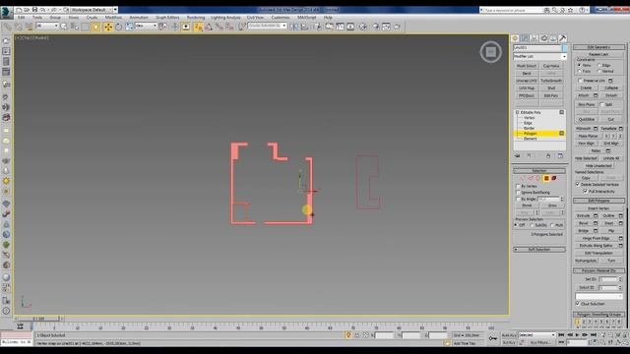Click the Pin Stack icon below modifier stack
Screen dimensions: 630x354
(518, 155)
